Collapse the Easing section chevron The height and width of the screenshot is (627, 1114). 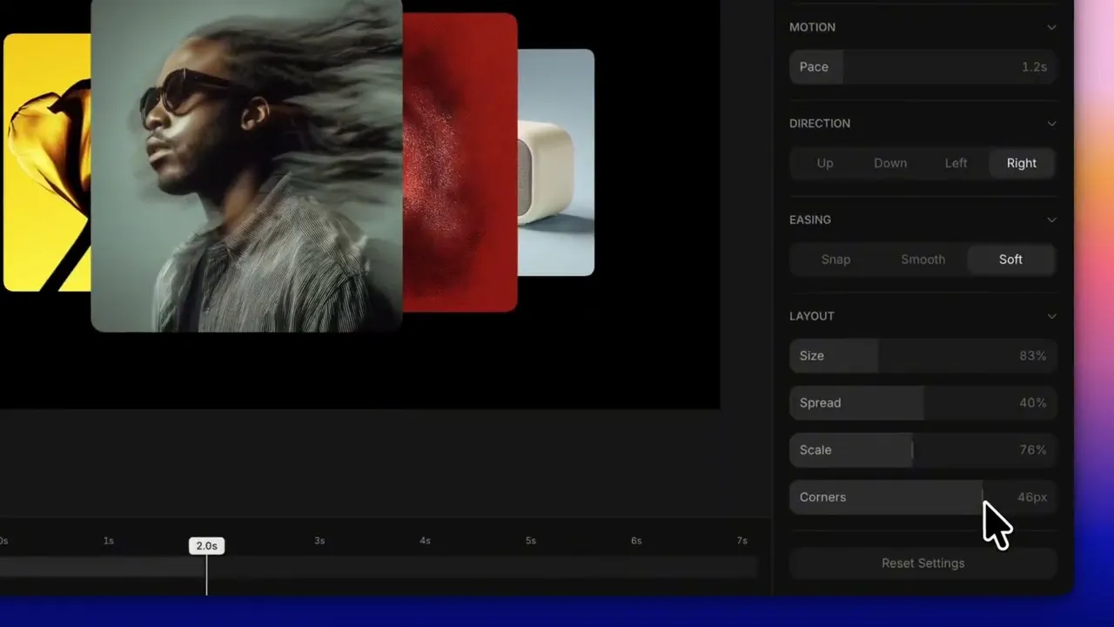[x=1051, y=219]
